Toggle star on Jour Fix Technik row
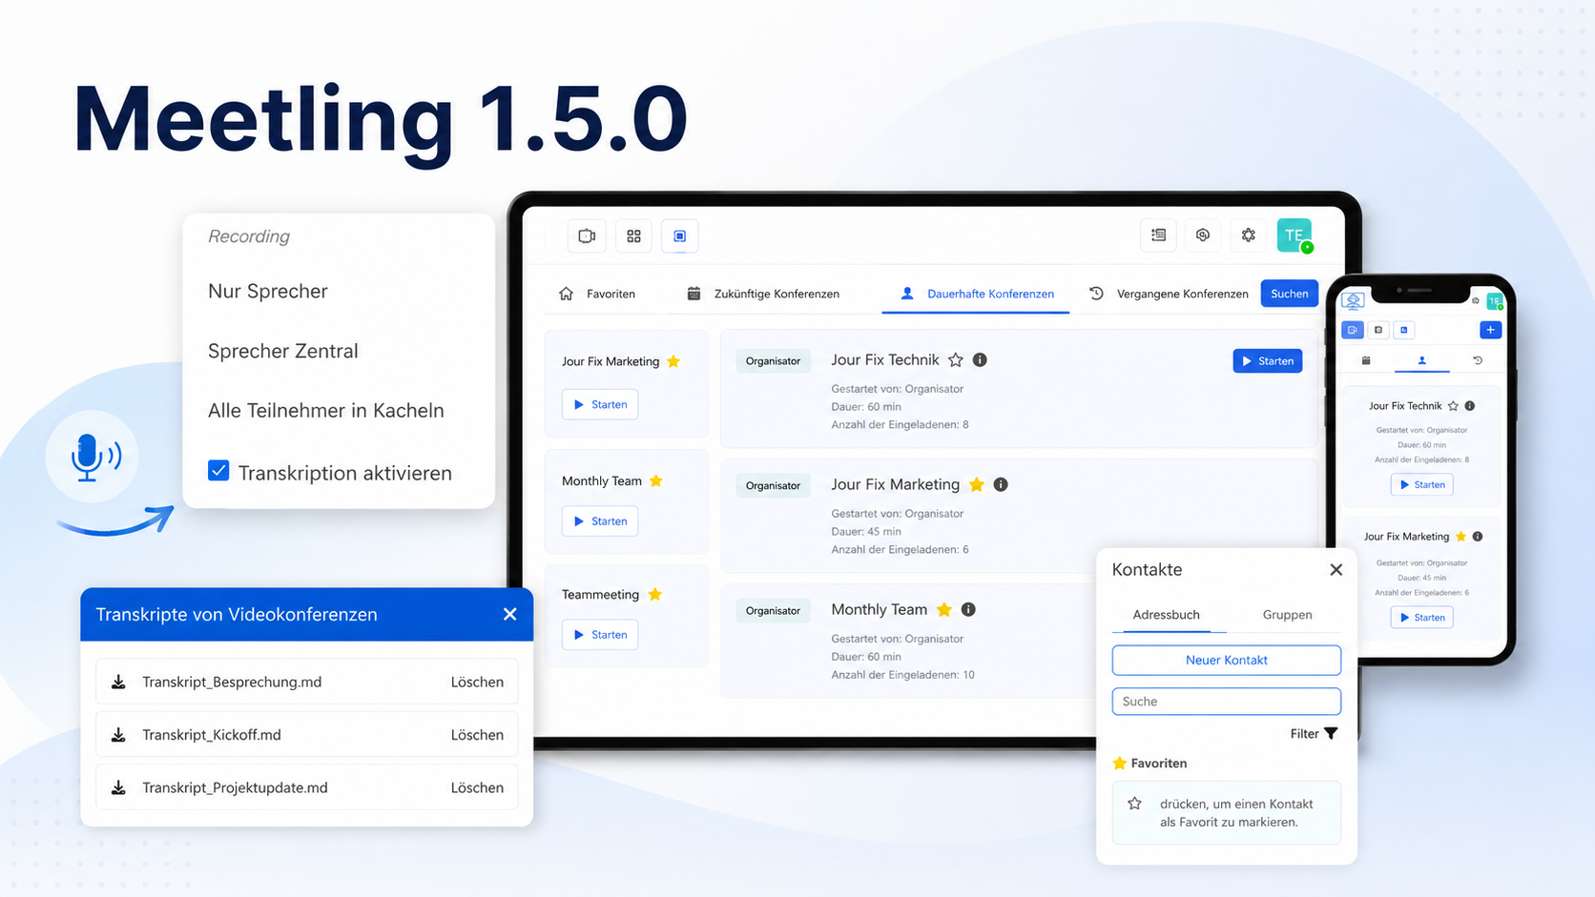This screenshot has width=1595, height=897. point(956,359)
